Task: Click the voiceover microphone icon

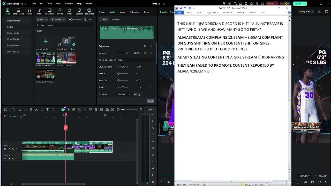Action: [96, 110]
